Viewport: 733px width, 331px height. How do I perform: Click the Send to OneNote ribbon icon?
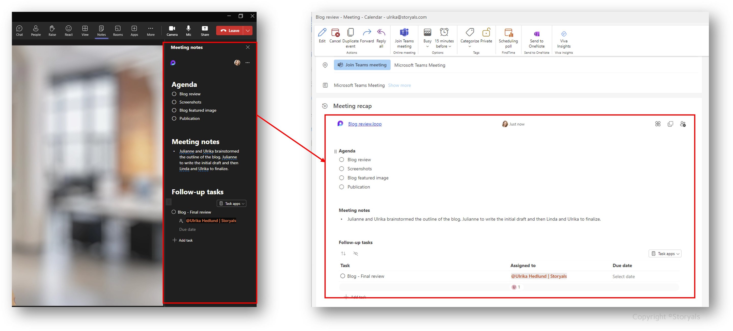pyautogui.click(x=536, y=34)
